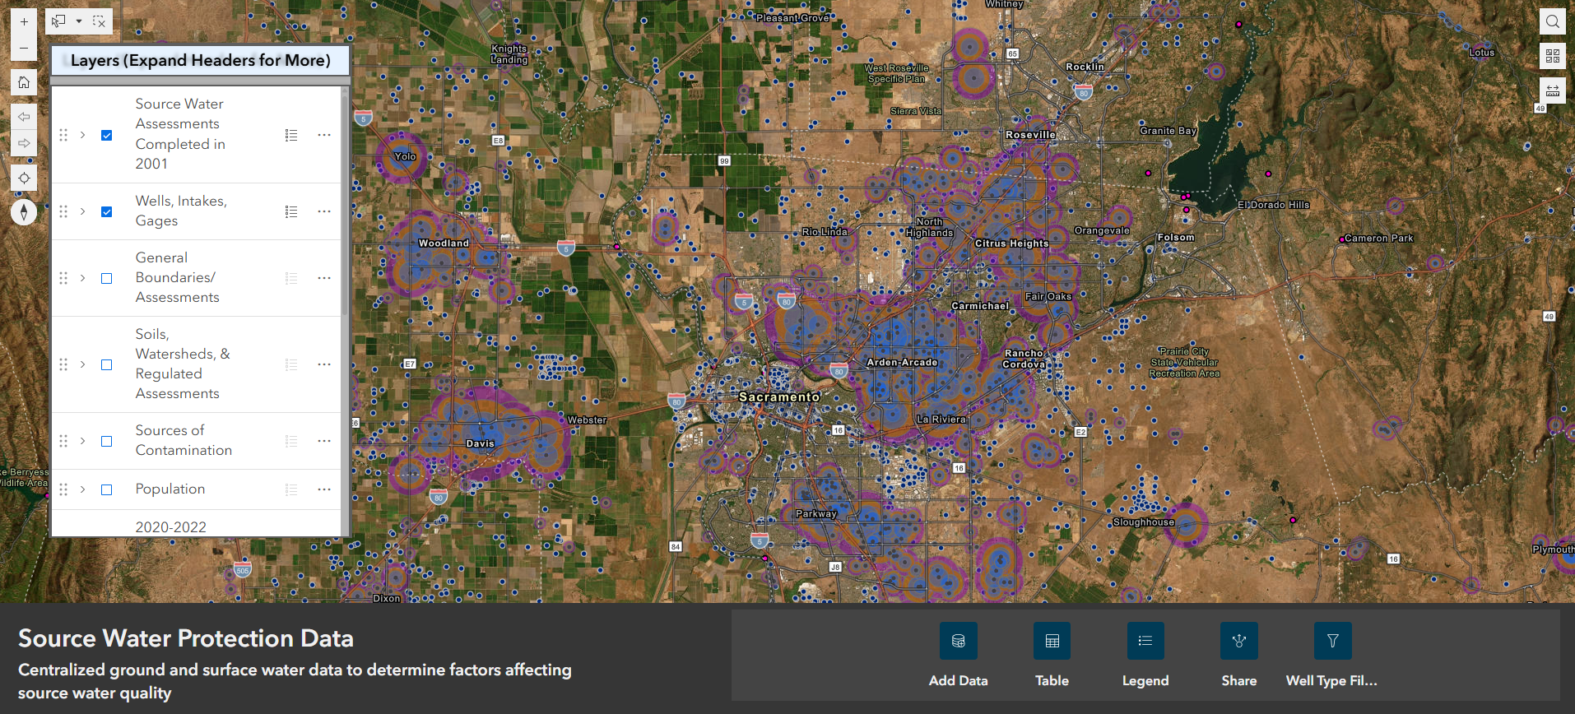The width and height of the screenshot is (1575, 714).
Task: Show legend for Wells, Intakes, Gages
Action: point(291,211)
